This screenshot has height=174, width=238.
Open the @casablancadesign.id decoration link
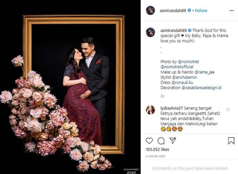(201, 88)
